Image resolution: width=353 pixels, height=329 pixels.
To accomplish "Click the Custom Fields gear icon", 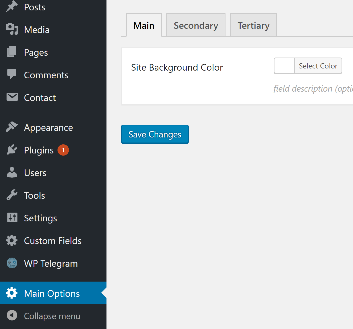I will (12, 240).
